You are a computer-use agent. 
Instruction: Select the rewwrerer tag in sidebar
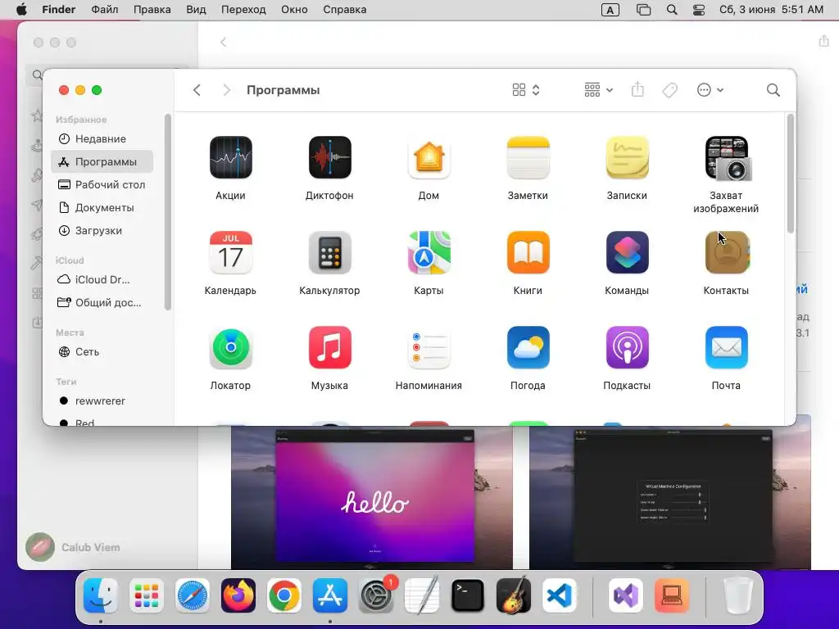[x=102, y=400]
